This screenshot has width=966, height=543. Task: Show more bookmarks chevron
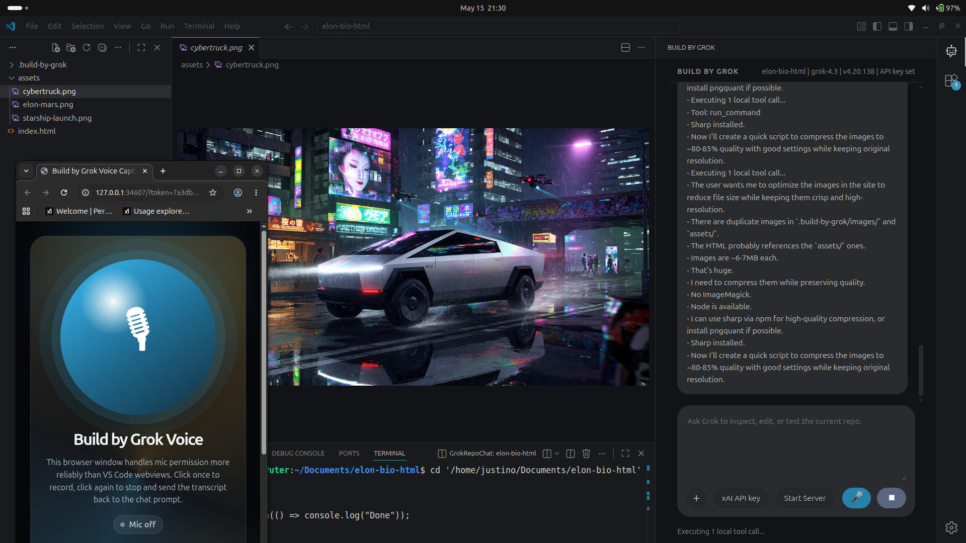tap(250, 211)
